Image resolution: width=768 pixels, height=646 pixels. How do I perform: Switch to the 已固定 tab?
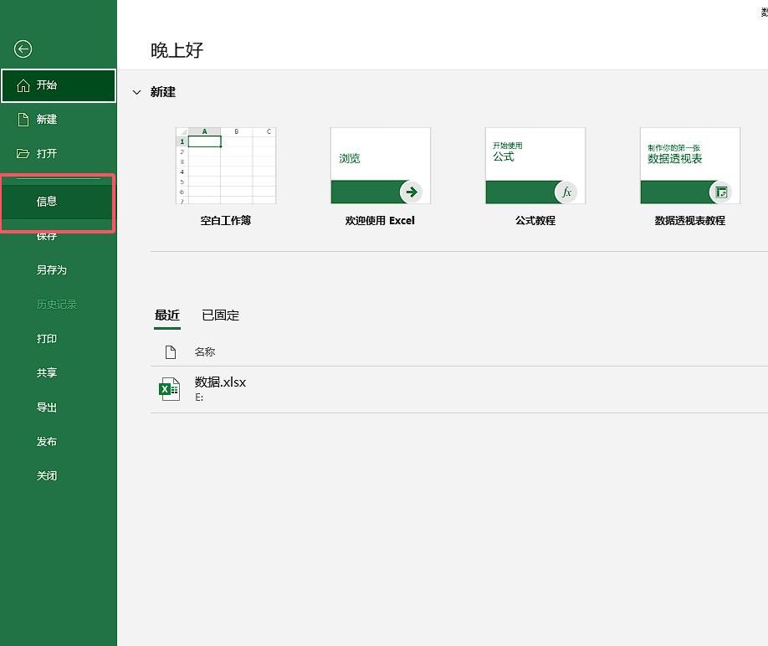220,315
